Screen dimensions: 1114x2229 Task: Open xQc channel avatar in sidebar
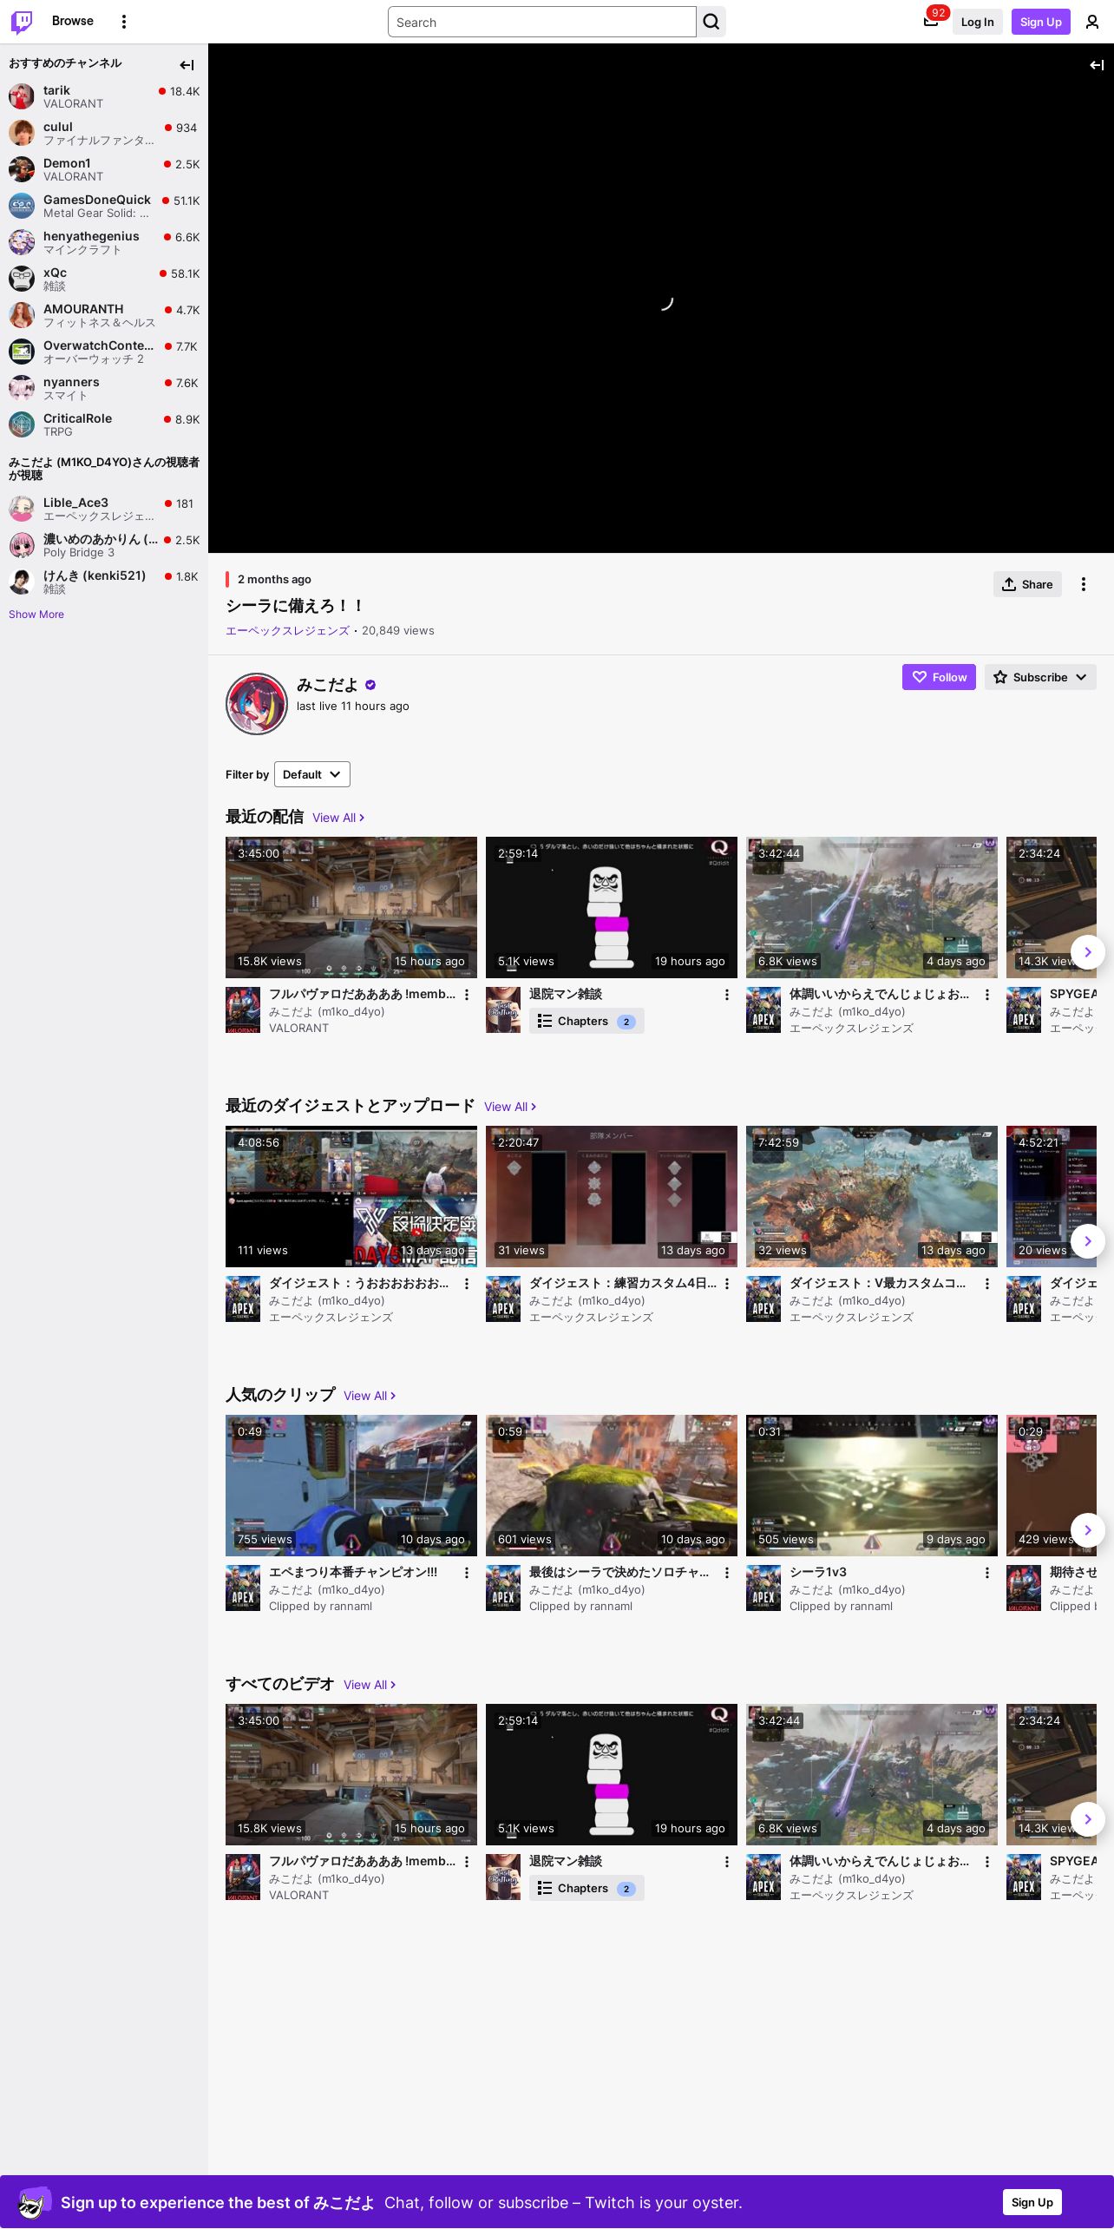pyautogui.click(x=22, y=279)
